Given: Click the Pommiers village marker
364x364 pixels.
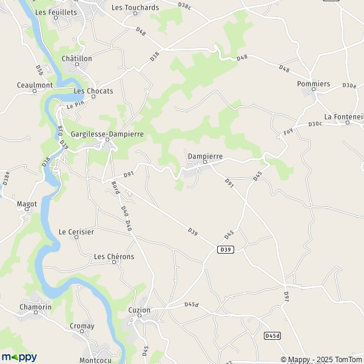Looking at the screenshot, I should [x=314, y=89].
